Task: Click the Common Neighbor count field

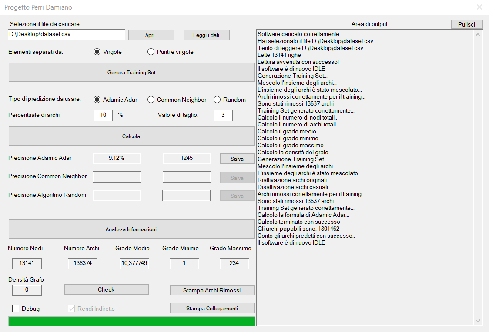Action: 187,177
